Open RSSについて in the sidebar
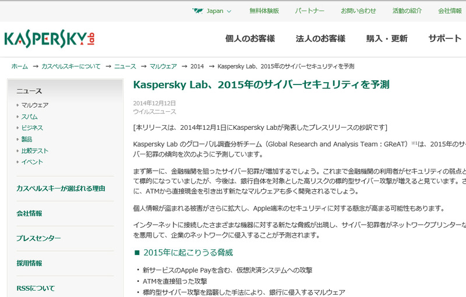This screenshot has width=466, height=297. (36, 288)
